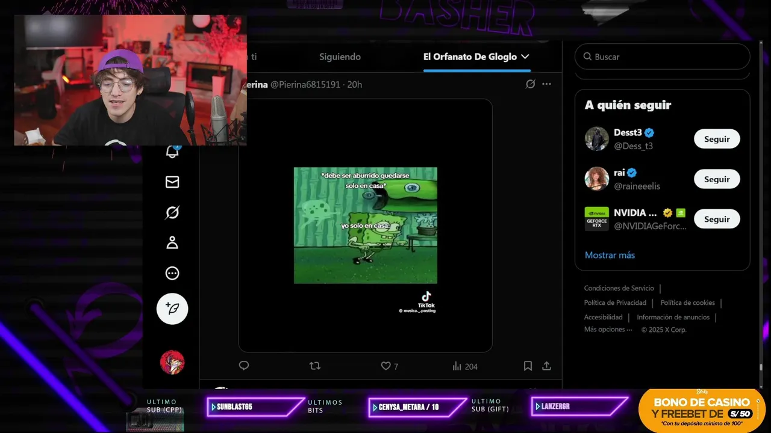Click Bono de Casino banner ad

point(701,410)
